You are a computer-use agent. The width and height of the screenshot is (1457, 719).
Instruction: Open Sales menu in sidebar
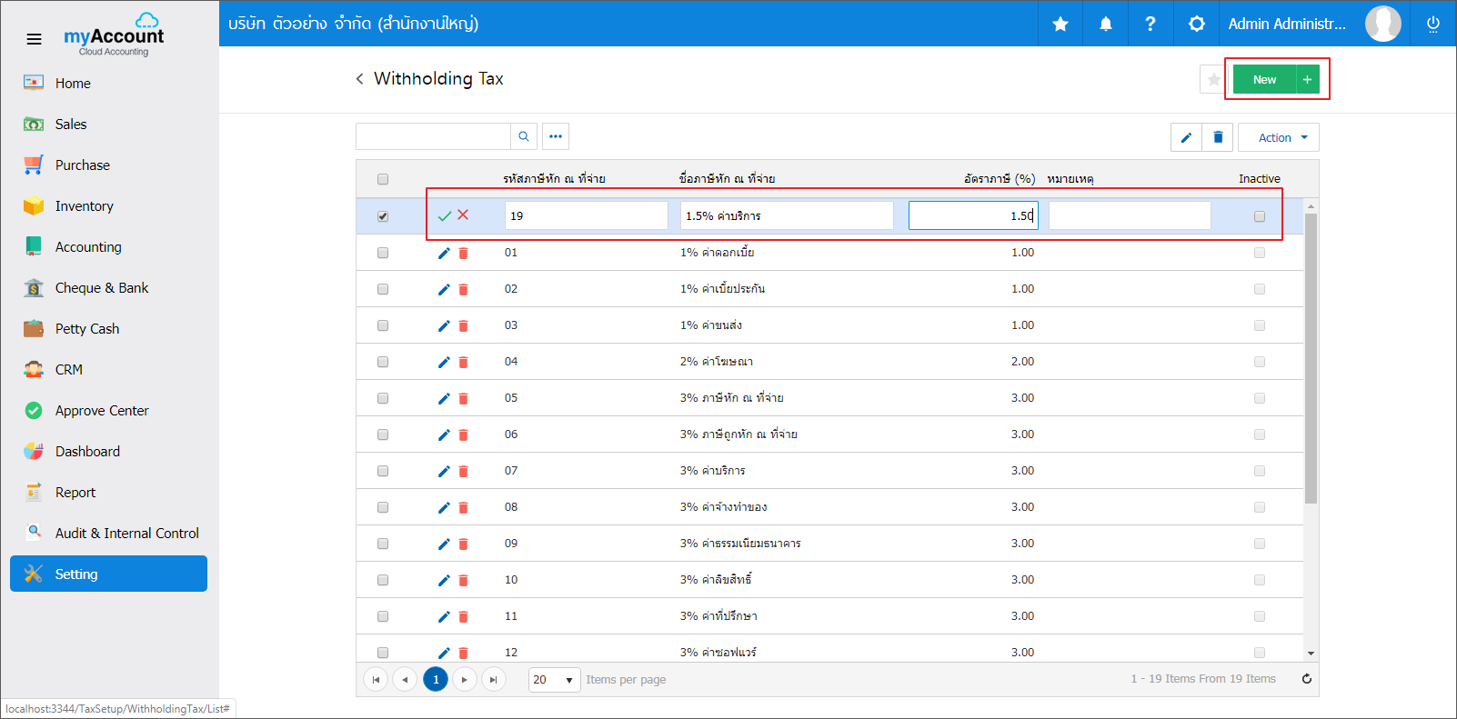tap(109, 124)
